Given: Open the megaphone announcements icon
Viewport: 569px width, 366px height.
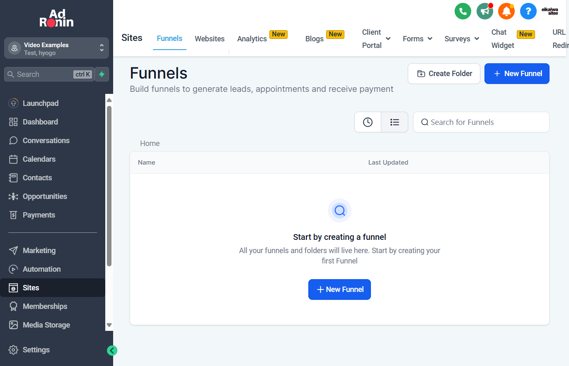Looking at the screenshot, I should coord(484,11).
